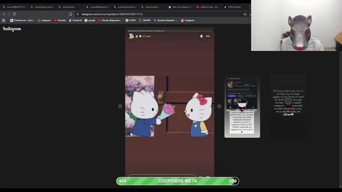Open the Naruto Shippuden bookmark
342x192 pixels.
(x=110, y=20)
